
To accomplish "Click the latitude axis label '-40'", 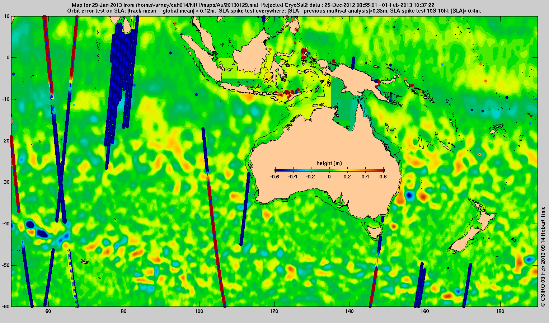I will (6, 224).
